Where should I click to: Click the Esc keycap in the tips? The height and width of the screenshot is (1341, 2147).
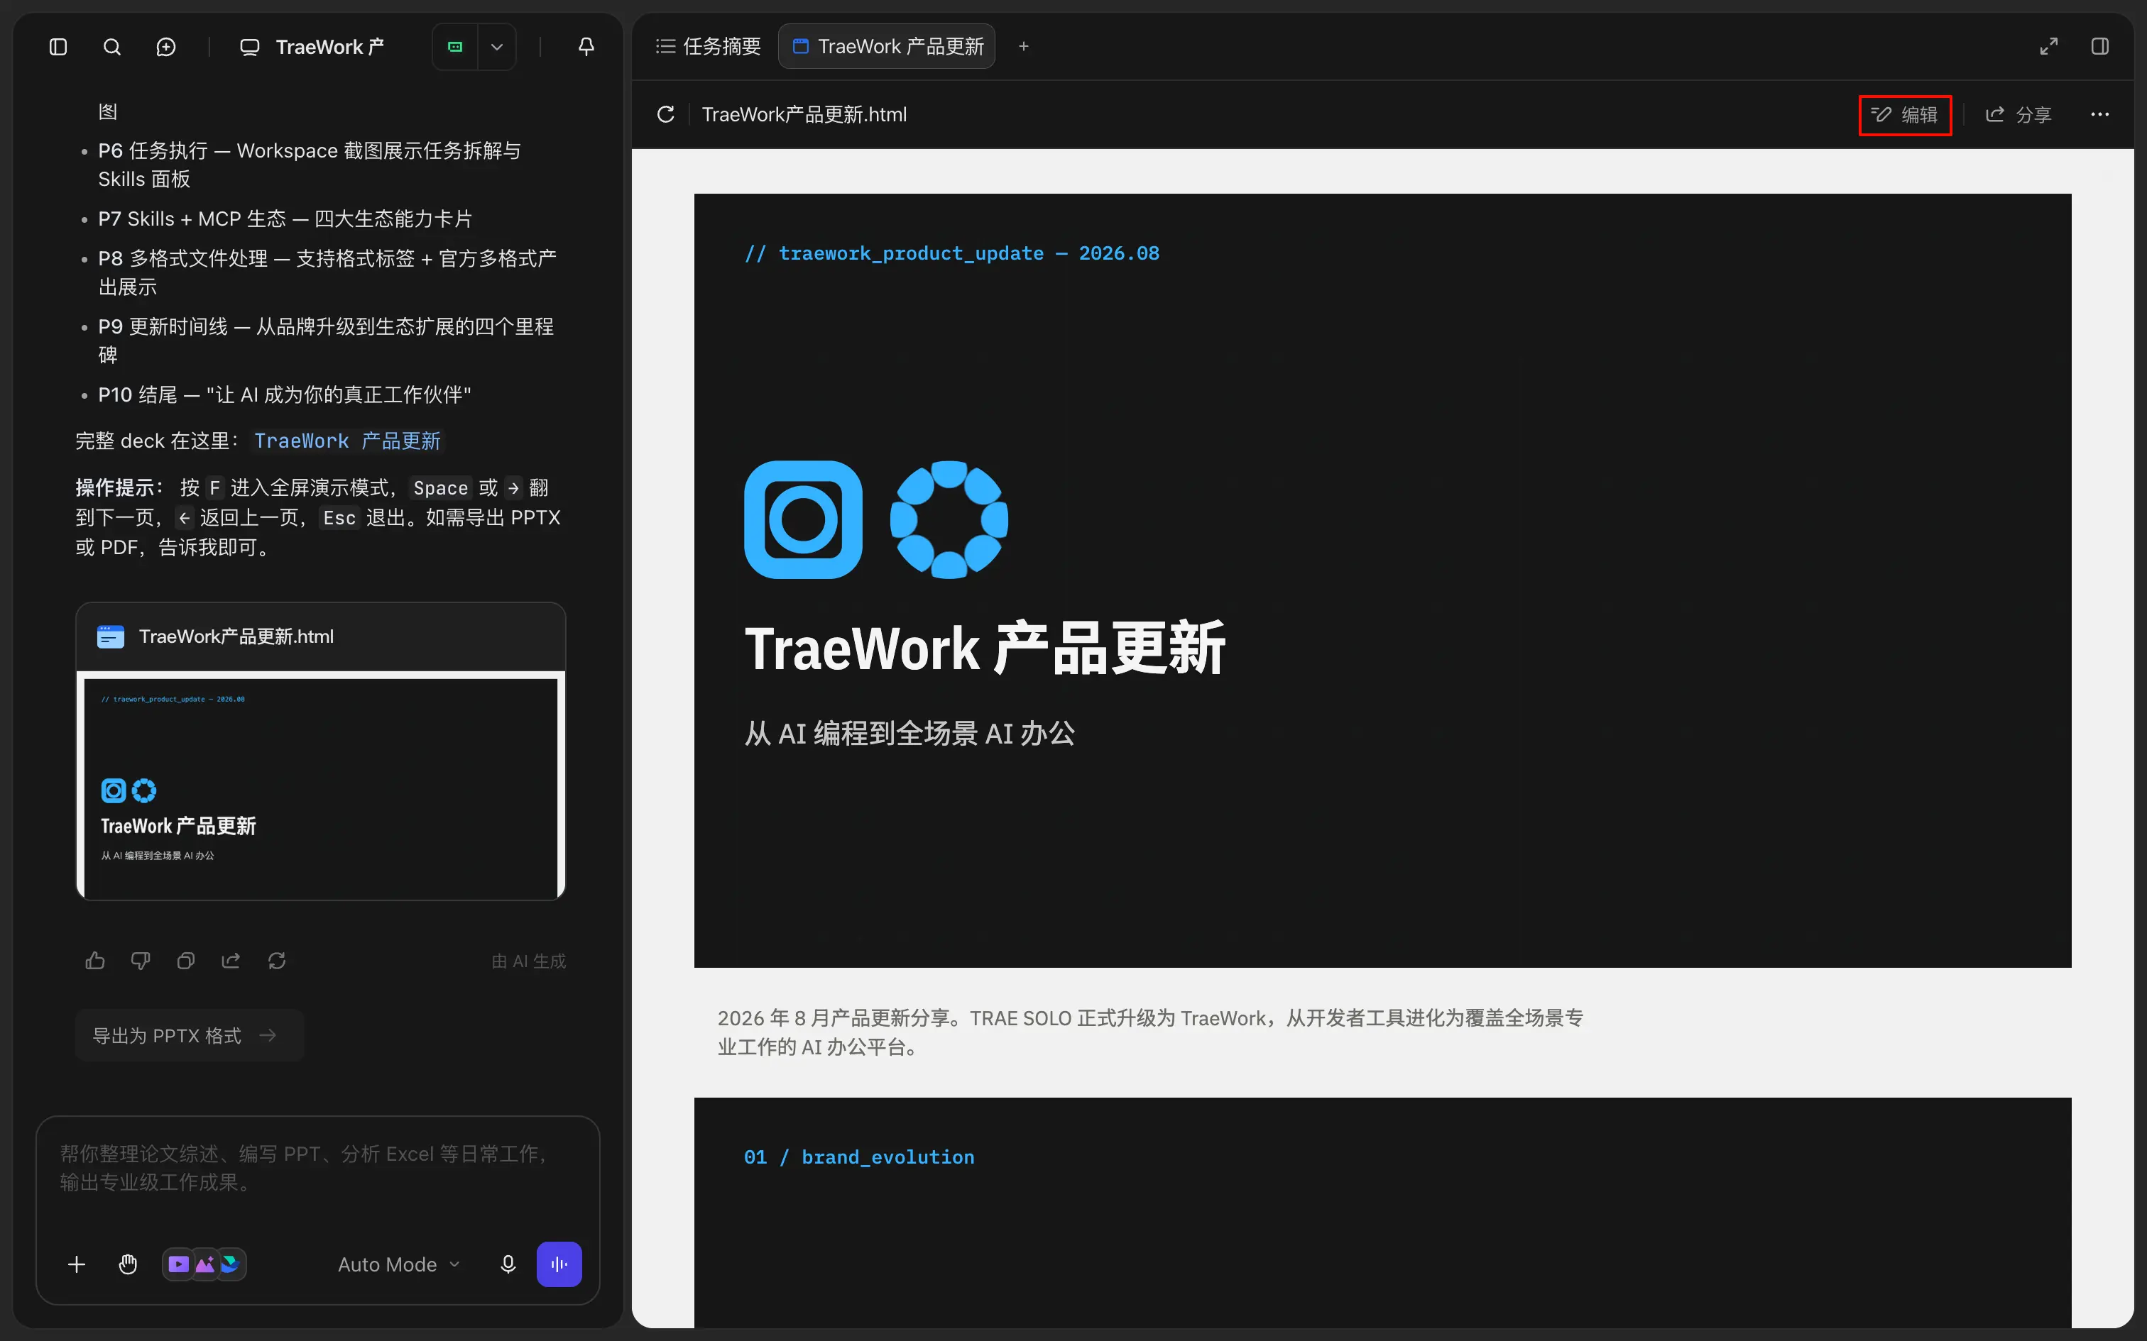pos(339,518)
